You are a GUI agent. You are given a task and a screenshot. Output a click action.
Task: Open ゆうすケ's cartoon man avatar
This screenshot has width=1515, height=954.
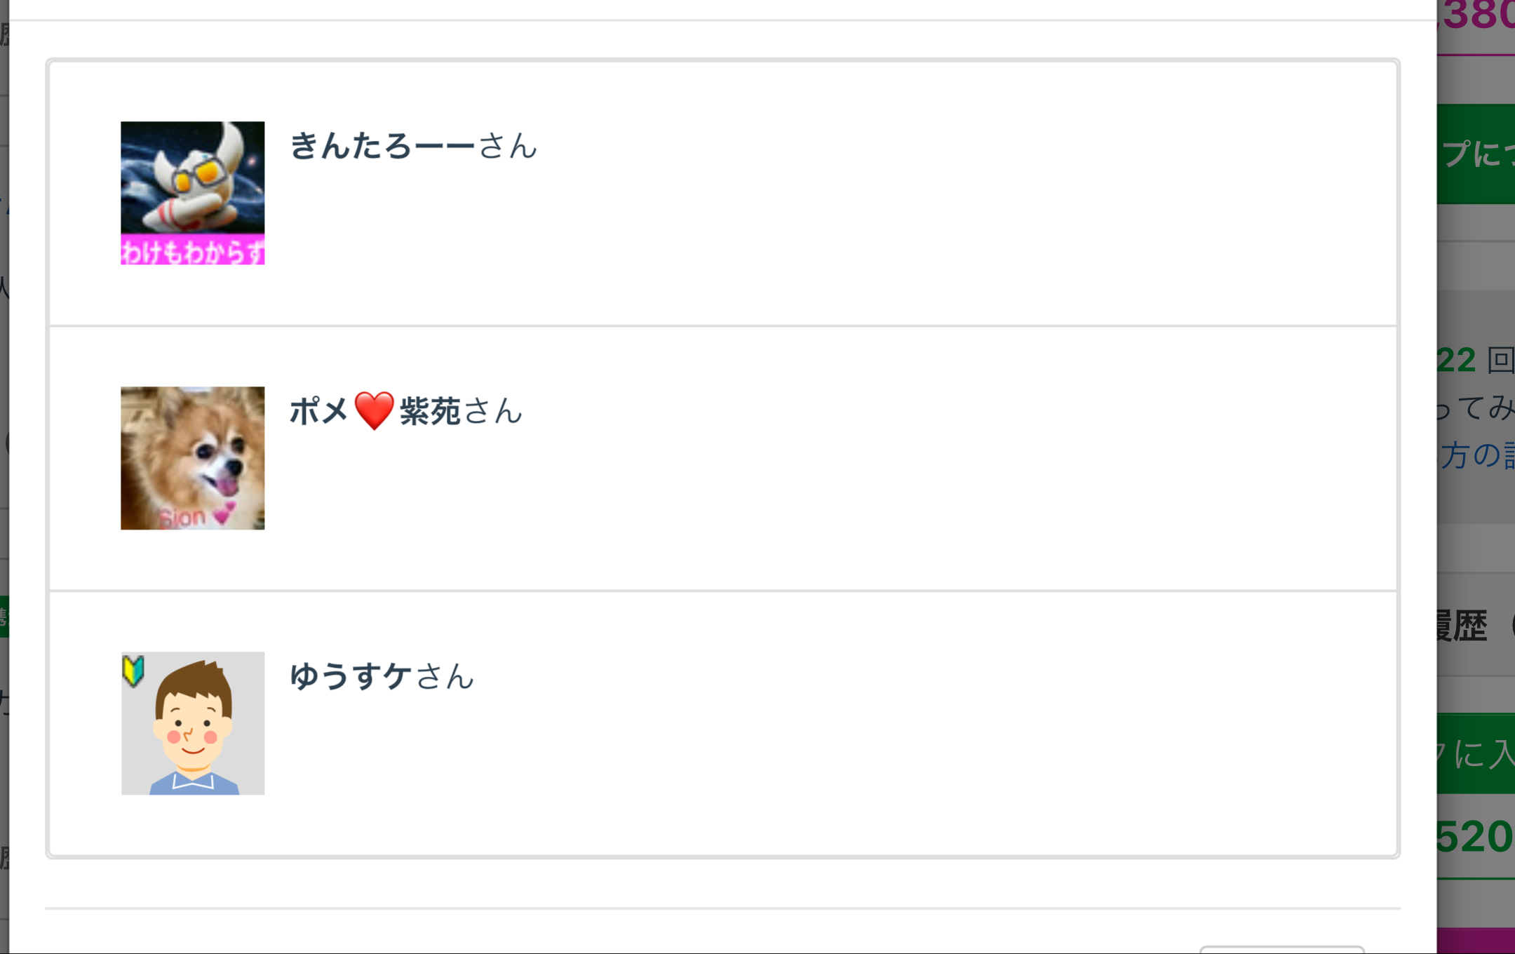[x=192, y=723]
